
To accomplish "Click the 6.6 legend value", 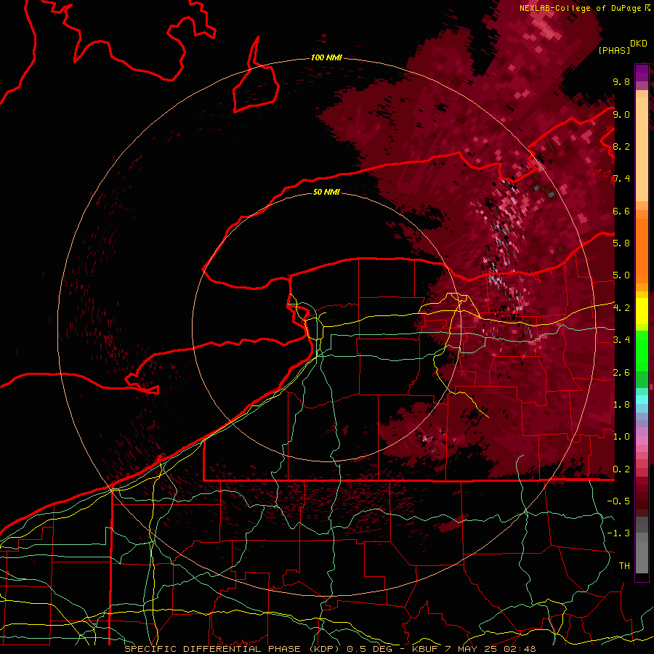I will (x=621, y=211).
